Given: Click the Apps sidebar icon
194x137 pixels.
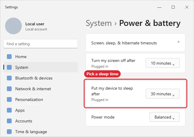Looking at the screenshot, I should (9, 110).
